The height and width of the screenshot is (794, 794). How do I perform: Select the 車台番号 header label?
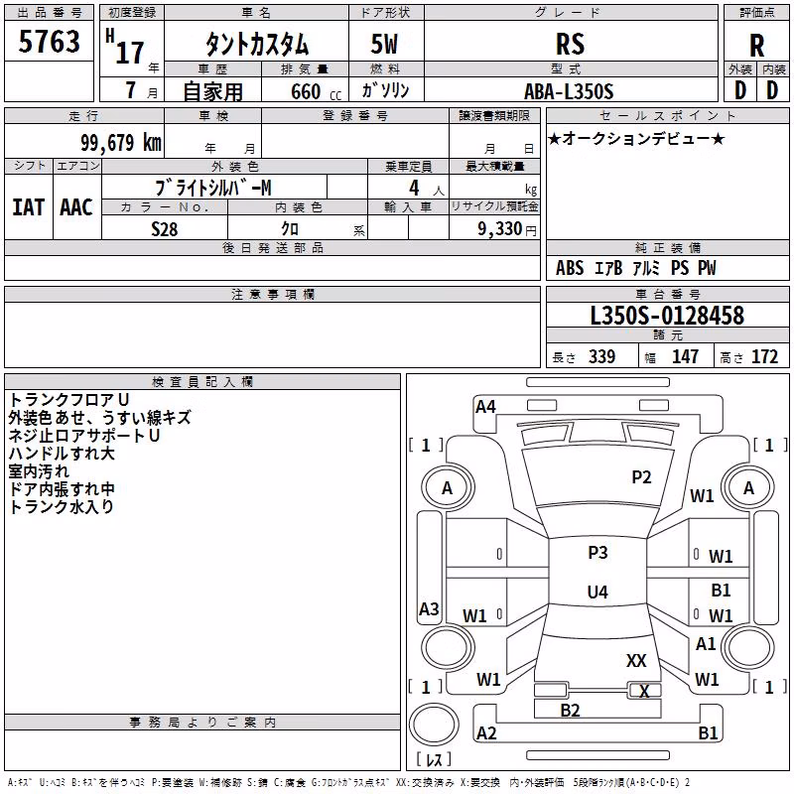point(667,294)
